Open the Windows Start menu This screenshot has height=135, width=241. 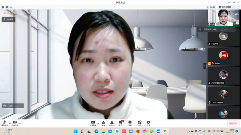click(x=75, y=131)
